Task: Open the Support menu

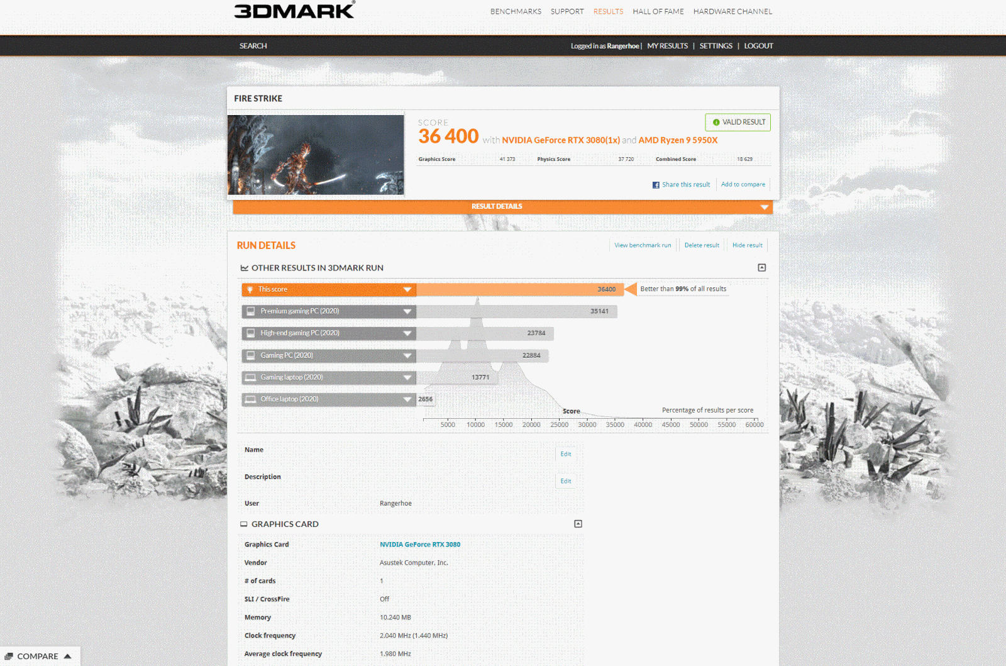Action: click(567, 11)
